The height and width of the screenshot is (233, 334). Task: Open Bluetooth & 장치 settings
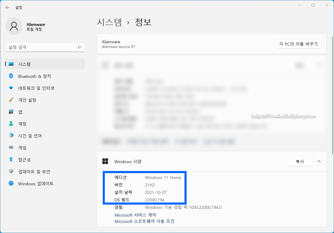point(45,76)
